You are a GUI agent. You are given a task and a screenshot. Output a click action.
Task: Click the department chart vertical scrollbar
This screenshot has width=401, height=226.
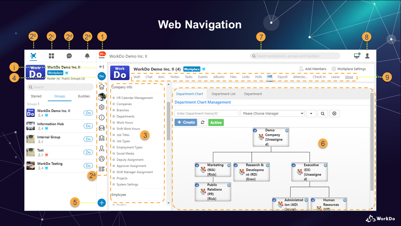click(372, 142)
